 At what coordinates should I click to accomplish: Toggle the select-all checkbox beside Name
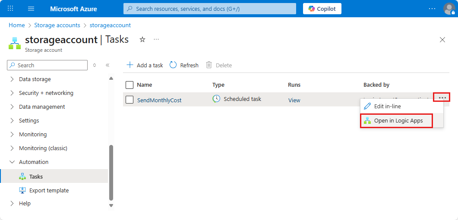click(x=130, y=85)
